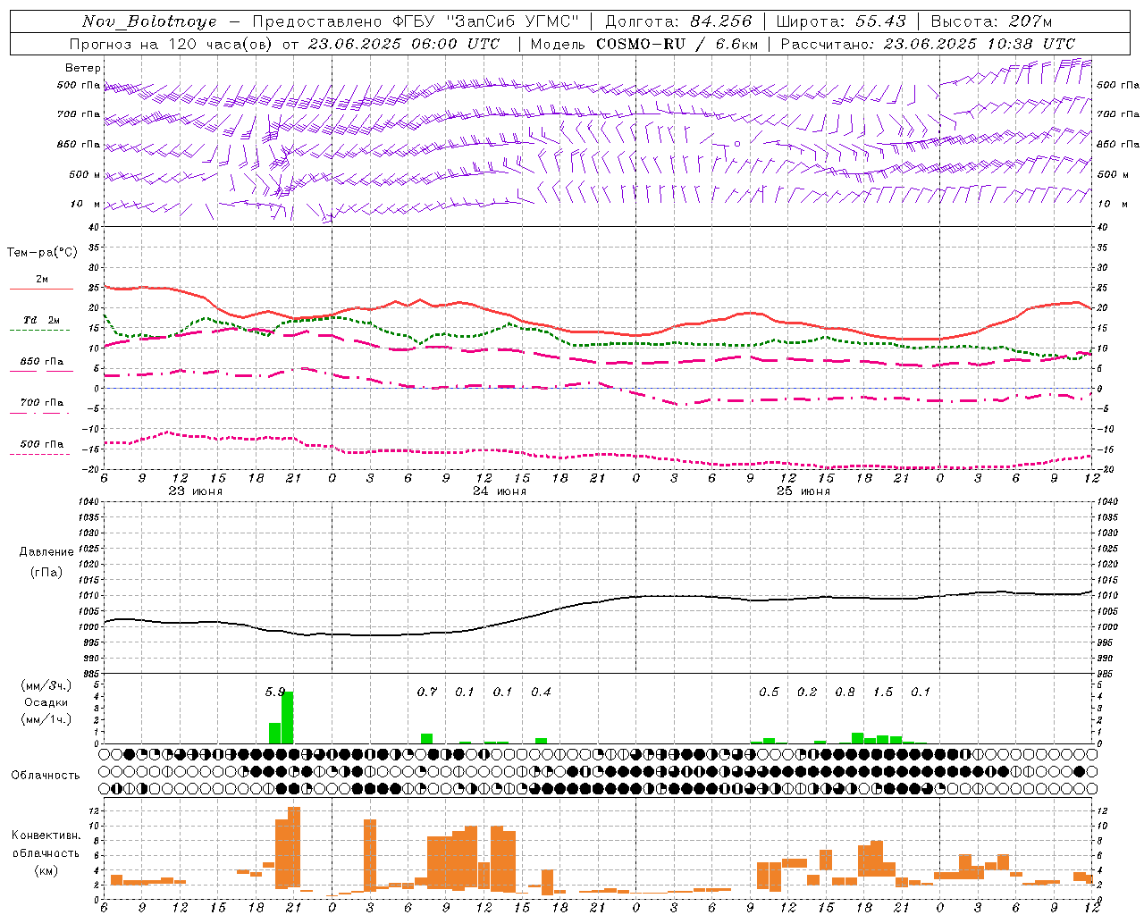Click the (км) unit label
The height and width of the screenshot is (915, 1144).
(46, 870)
